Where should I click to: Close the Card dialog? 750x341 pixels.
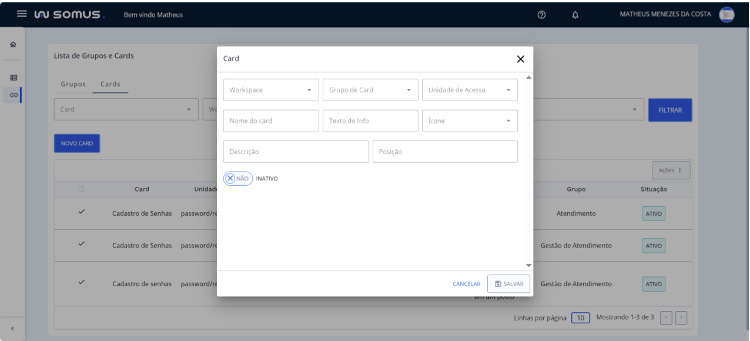click(520, 59)
